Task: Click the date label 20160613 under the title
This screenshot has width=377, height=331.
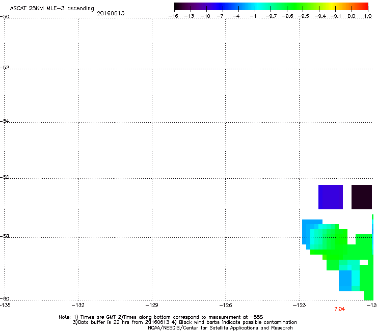Action: pyautogui.click(x=111, y=13)
